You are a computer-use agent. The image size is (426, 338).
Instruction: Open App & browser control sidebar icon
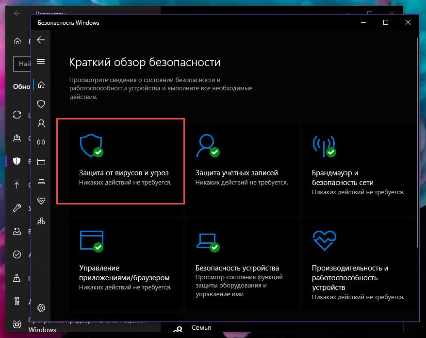click(41, 162)
